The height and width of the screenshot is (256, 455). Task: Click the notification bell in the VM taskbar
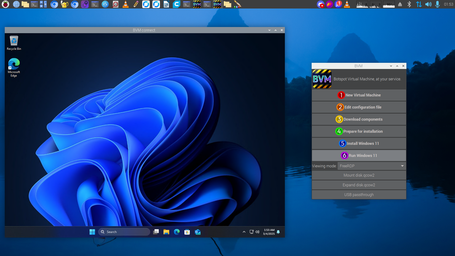(x=278, y=232)
